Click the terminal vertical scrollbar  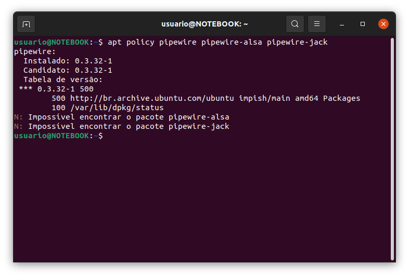click(x=392, y=149)
